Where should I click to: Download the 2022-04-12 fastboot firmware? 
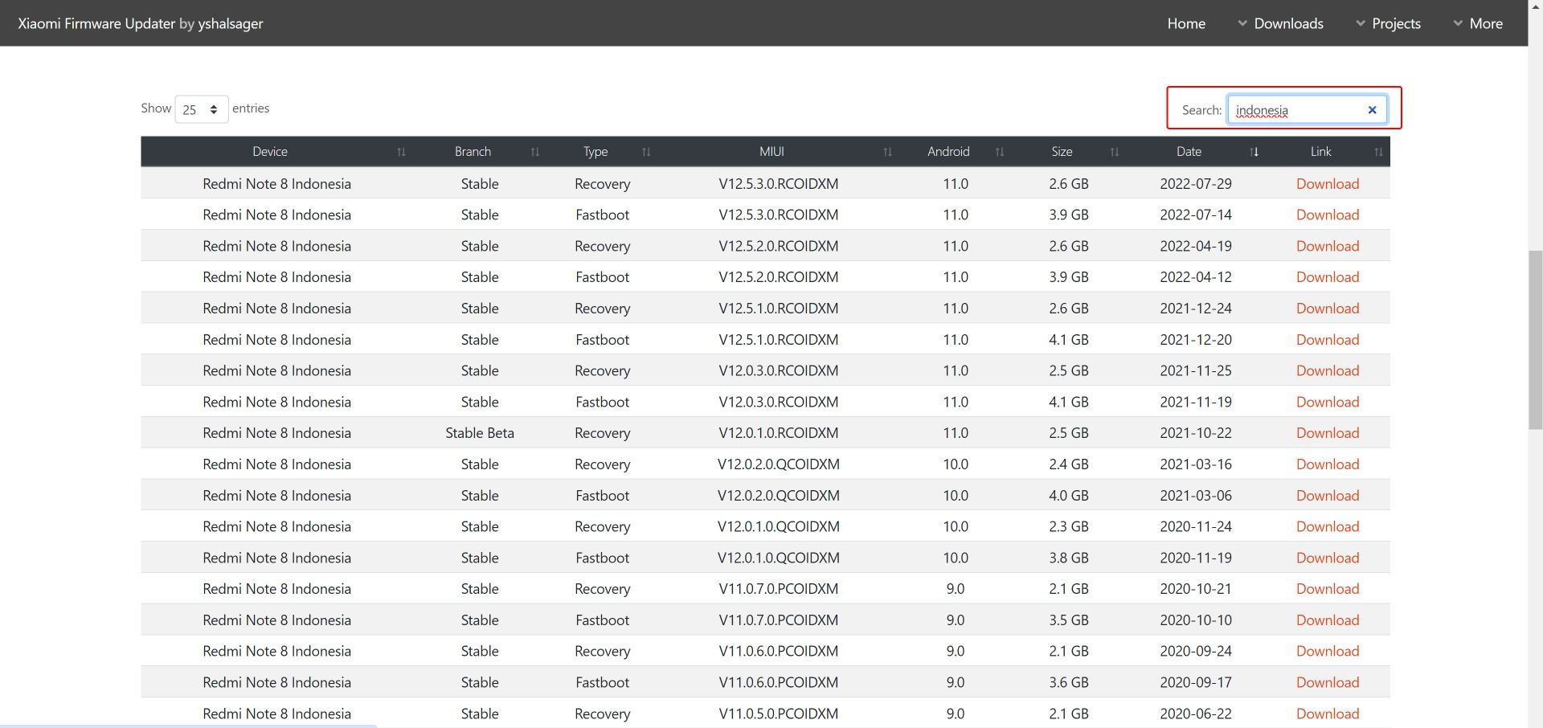(x=1328, y=277)
